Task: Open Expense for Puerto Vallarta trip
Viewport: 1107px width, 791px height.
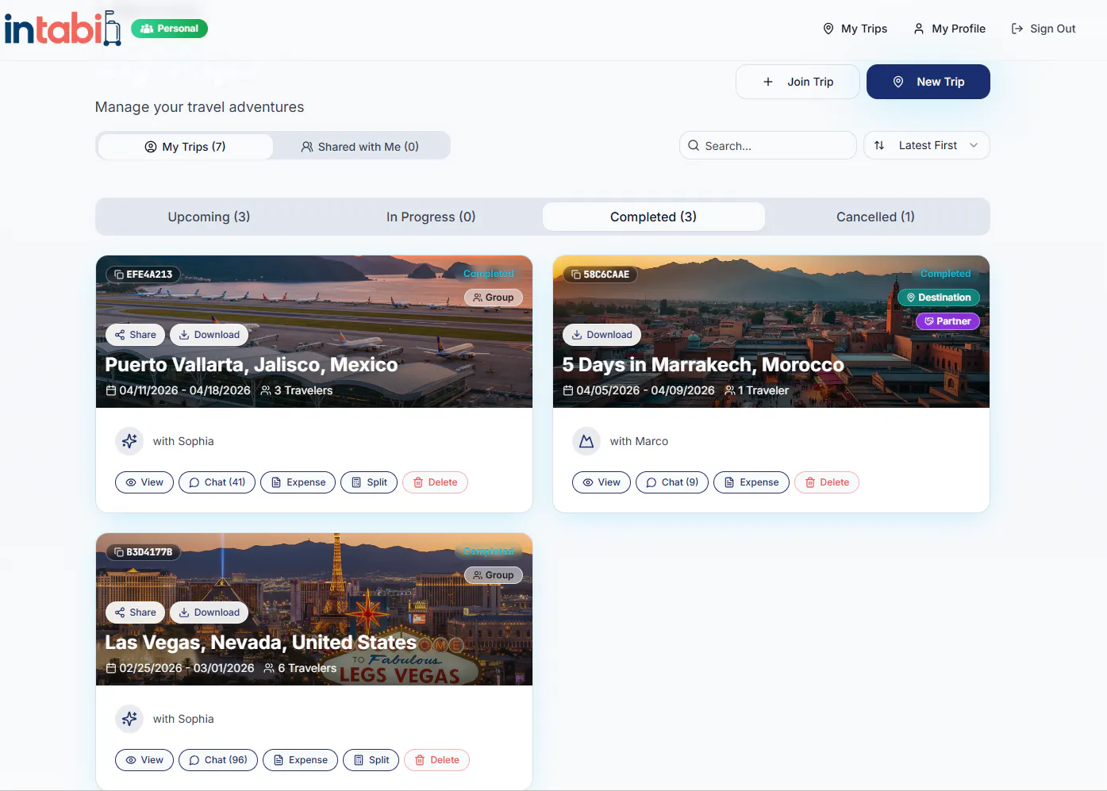Action: coord(298,482)
